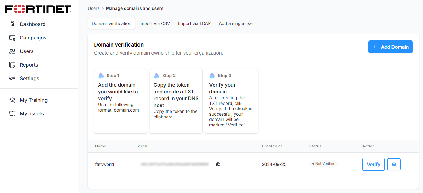The image size is (423, 193).
Task: Open Reports using the sidebar icon
Action: (x=12, y=64)
